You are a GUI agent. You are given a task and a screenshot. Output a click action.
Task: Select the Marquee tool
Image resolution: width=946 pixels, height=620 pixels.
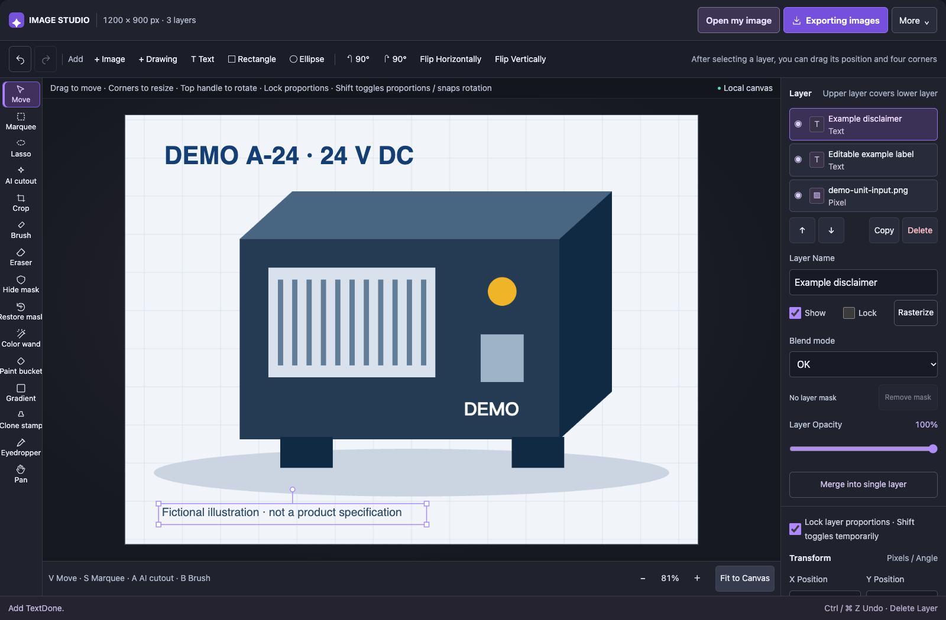pyautogui.click(x=21, y=121)
